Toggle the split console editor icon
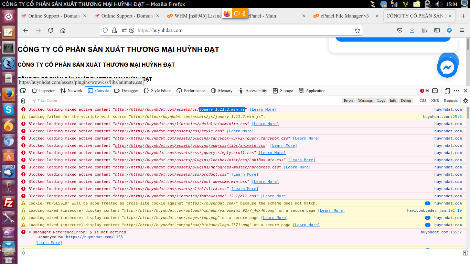This screenshot has height=264, width=470. pos(465,253)
